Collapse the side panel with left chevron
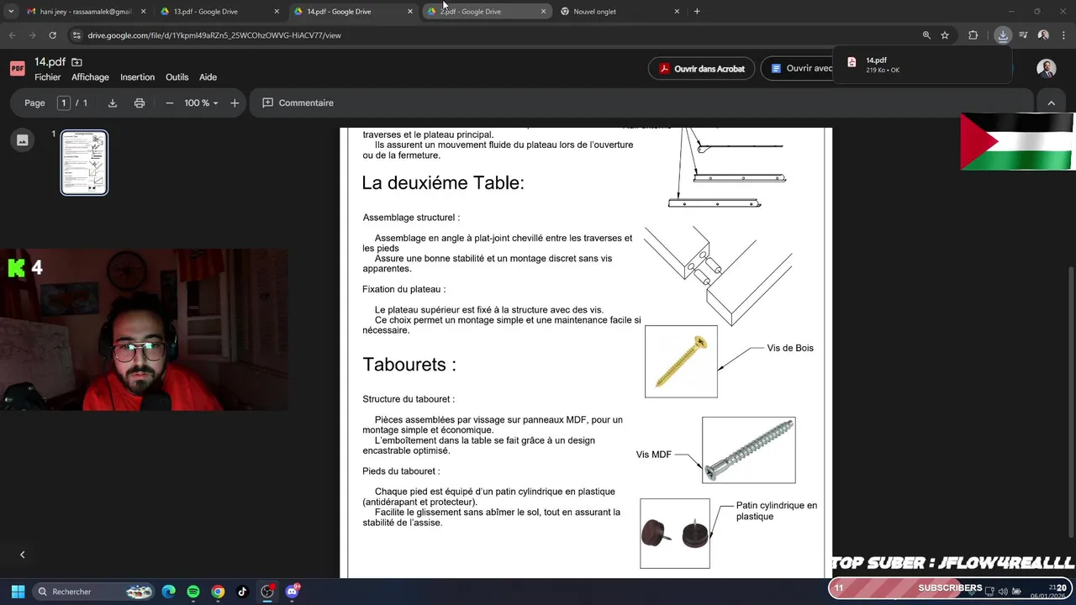1076x605 pixels. pos(23,555)
